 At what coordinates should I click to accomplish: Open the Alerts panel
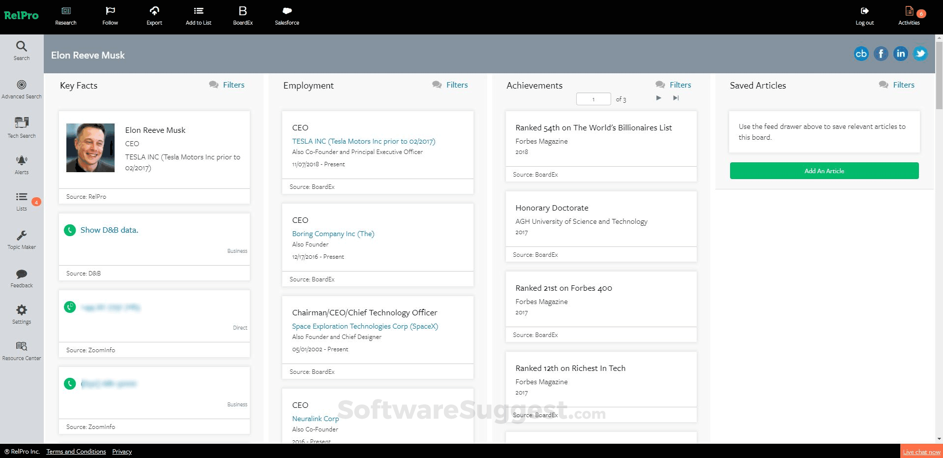click(x=22, y=164)
